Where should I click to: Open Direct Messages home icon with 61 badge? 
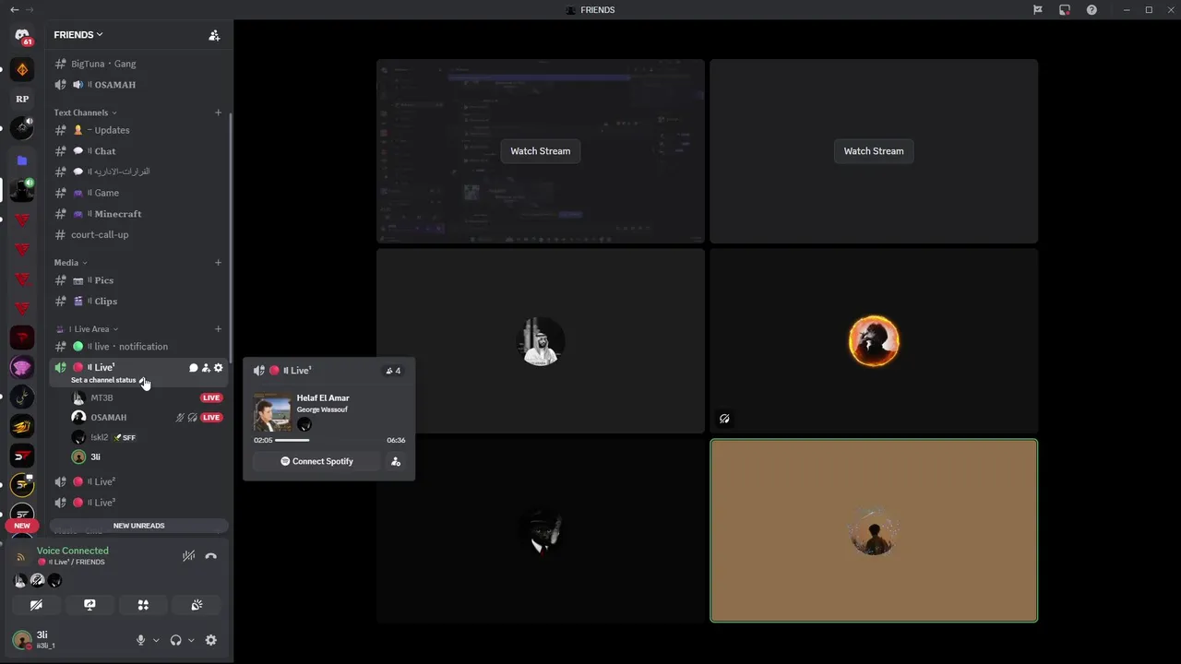point(22,36)
